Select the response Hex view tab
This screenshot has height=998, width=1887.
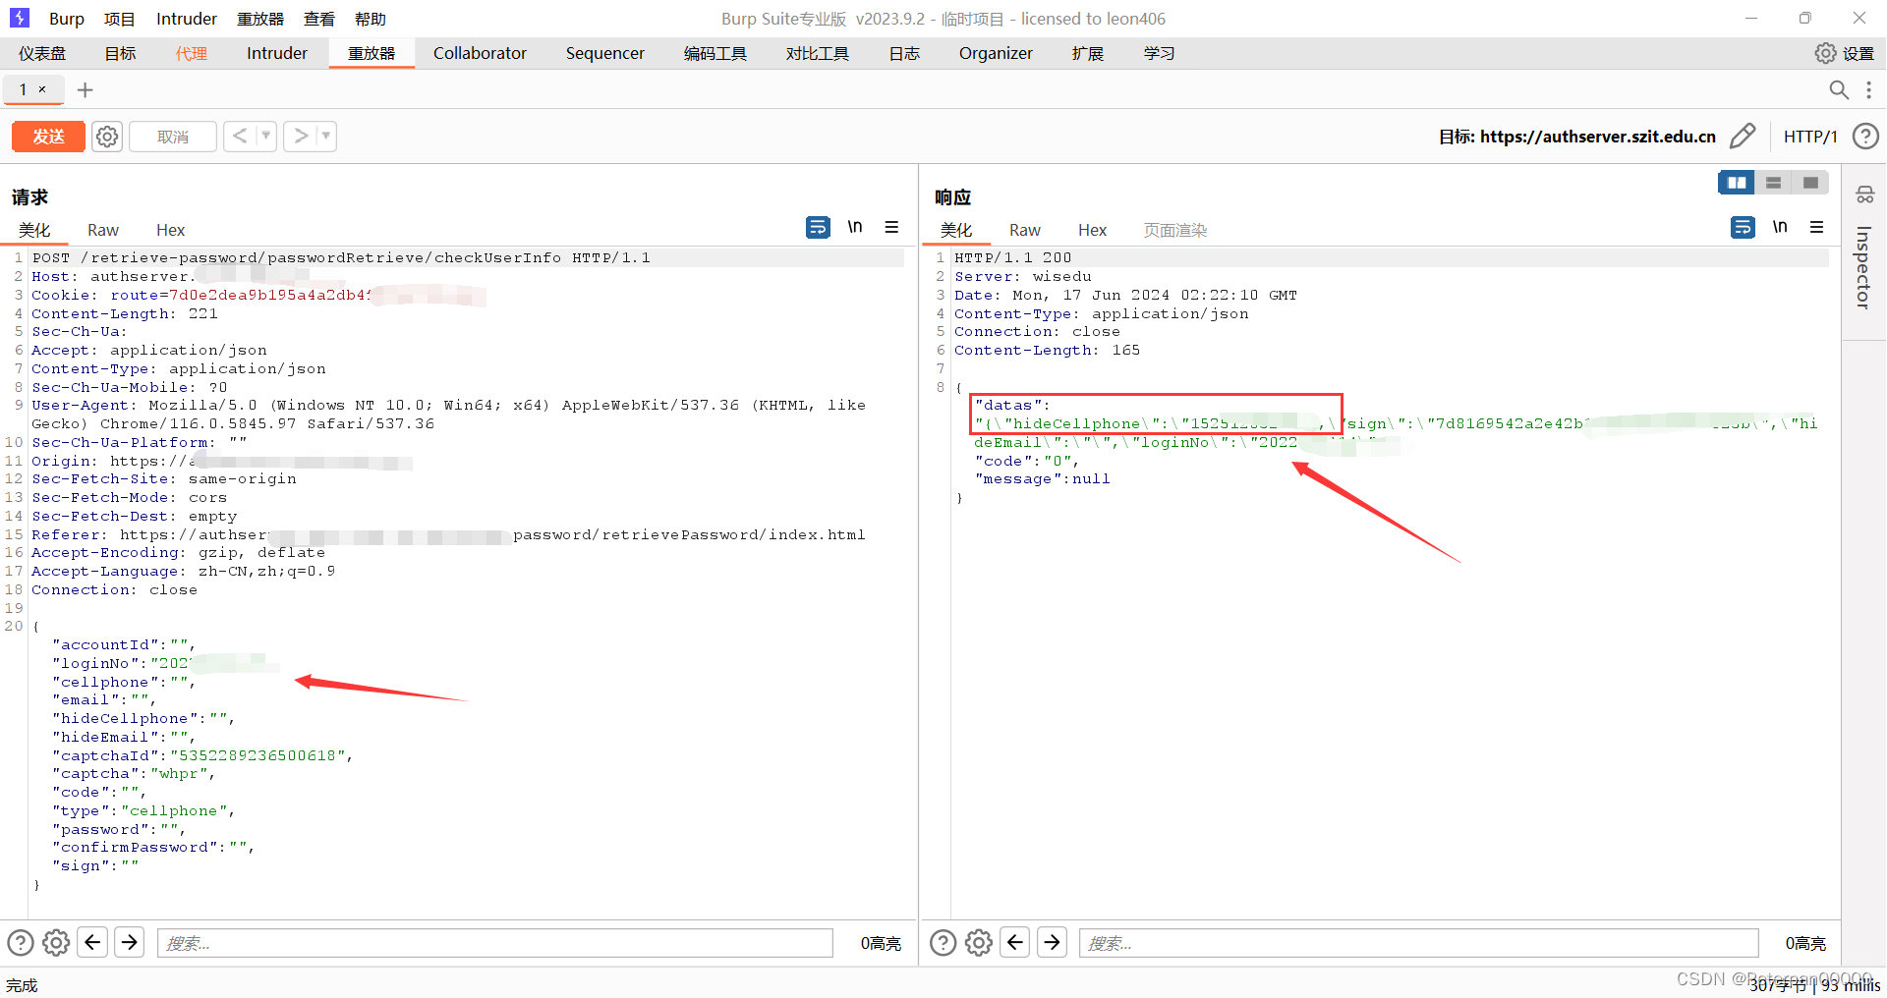click(1092, 230)
